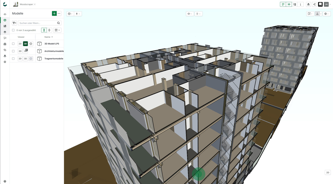This screenshot has width=333, height=184.
Task: Open the filter icon beside search field
Action: coord(14,23)
